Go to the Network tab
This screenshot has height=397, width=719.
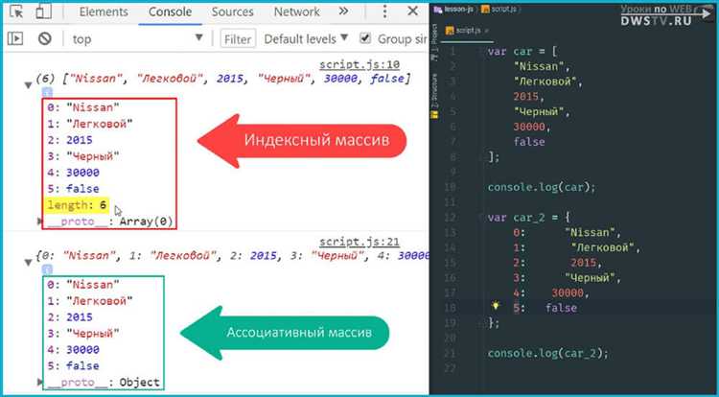(x=296, y=12)
